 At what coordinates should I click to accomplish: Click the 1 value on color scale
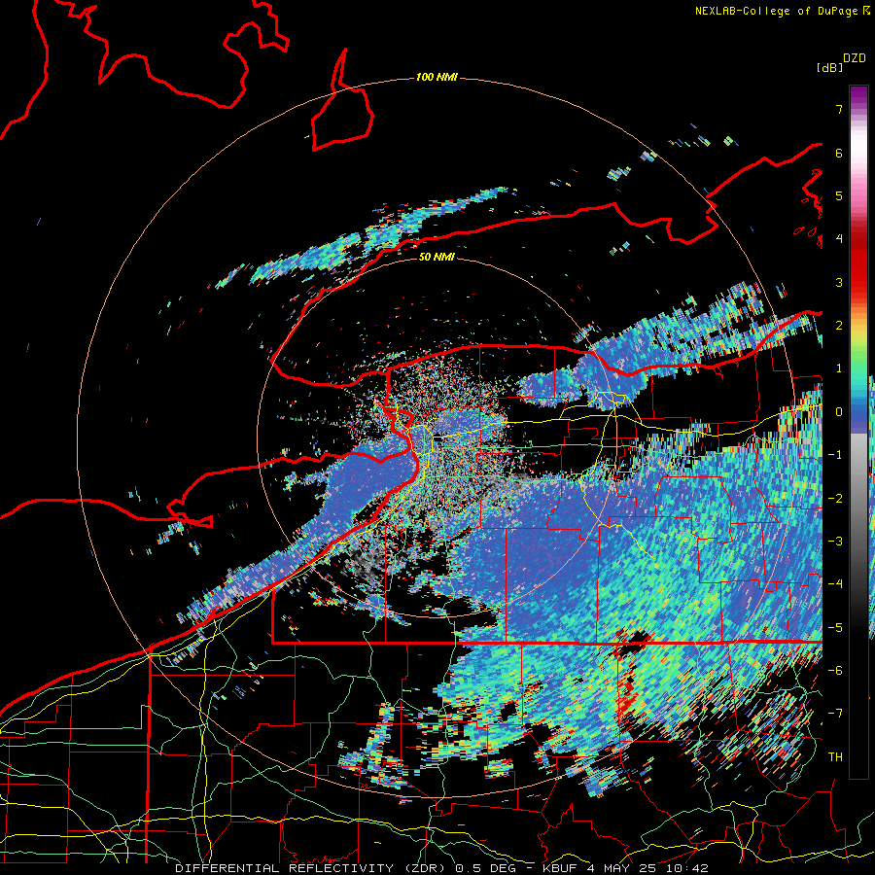point(839,368)
